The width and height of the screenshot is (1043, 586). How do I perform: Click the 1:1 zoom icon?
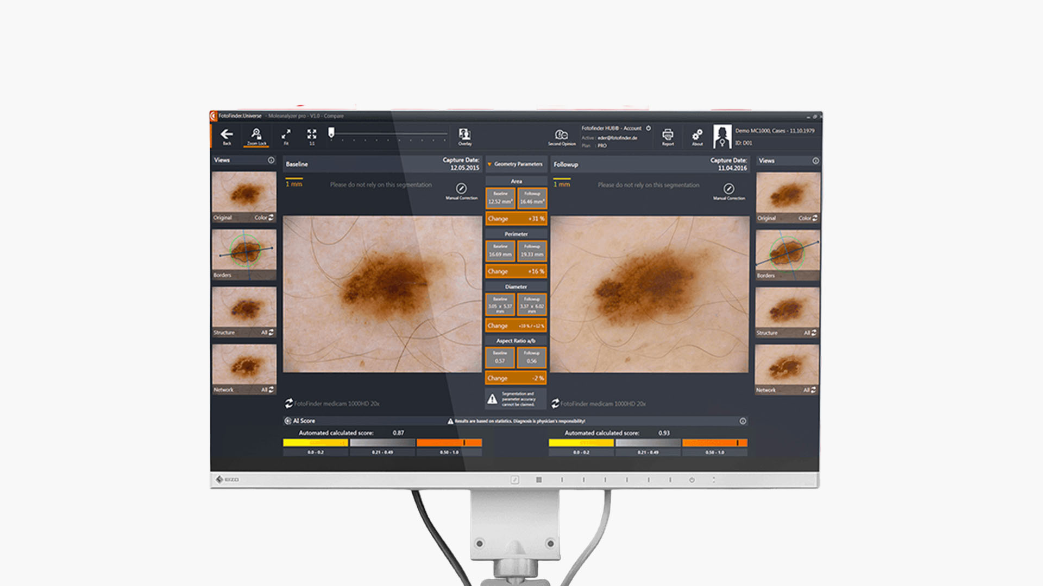coord(312,134)
